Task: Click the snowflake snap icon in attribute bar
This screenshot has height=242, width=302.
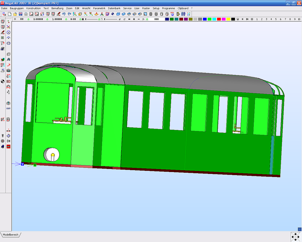Action: click(x=15, y=19)
